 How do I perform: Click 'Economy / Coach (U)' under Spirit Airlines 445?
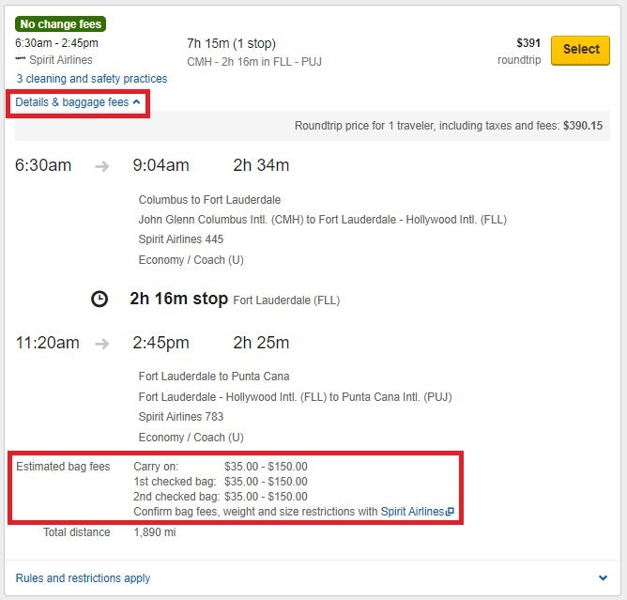[x=191, y=260]
